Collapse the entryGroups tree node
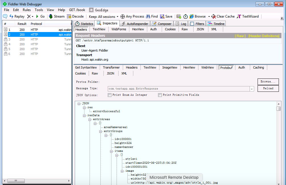Image resolution: width=286 pixels, height=185 pixels. (x=101, y=131)
